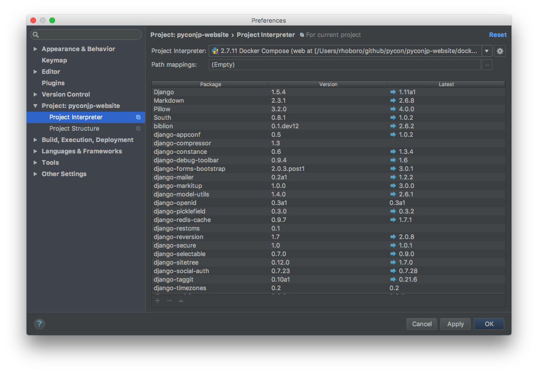Select the django-forms-bootstrap package row

point(328,169)
